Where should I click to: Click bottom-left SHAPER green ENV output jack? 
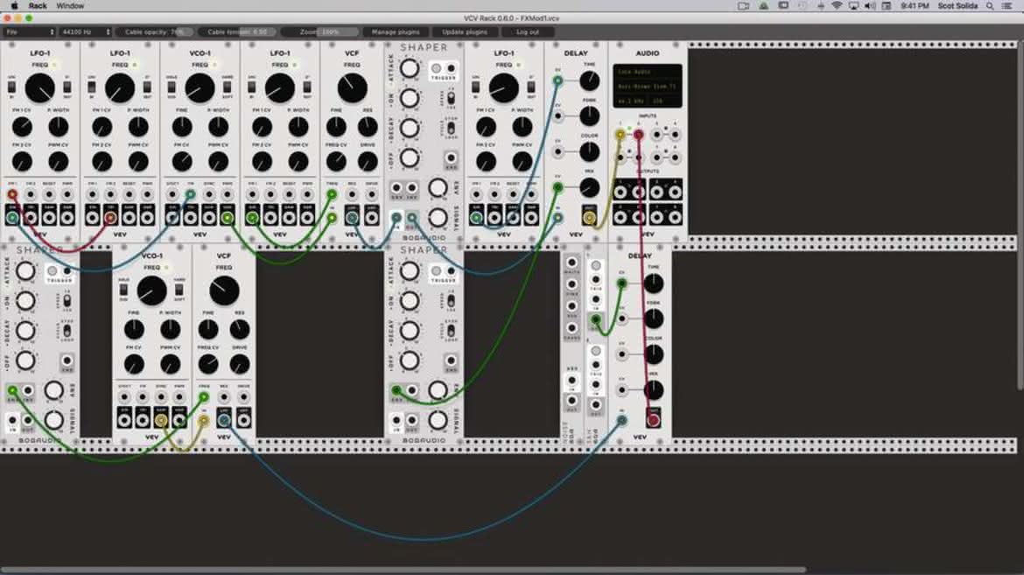point(12,390)
